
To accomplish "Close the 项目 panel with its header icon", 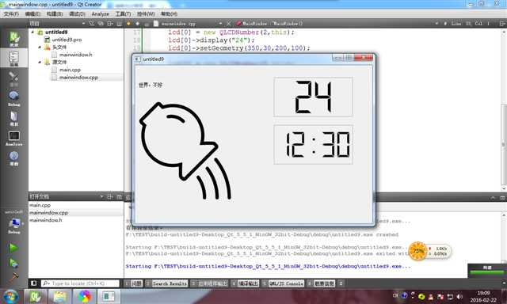I will (120, 23).
